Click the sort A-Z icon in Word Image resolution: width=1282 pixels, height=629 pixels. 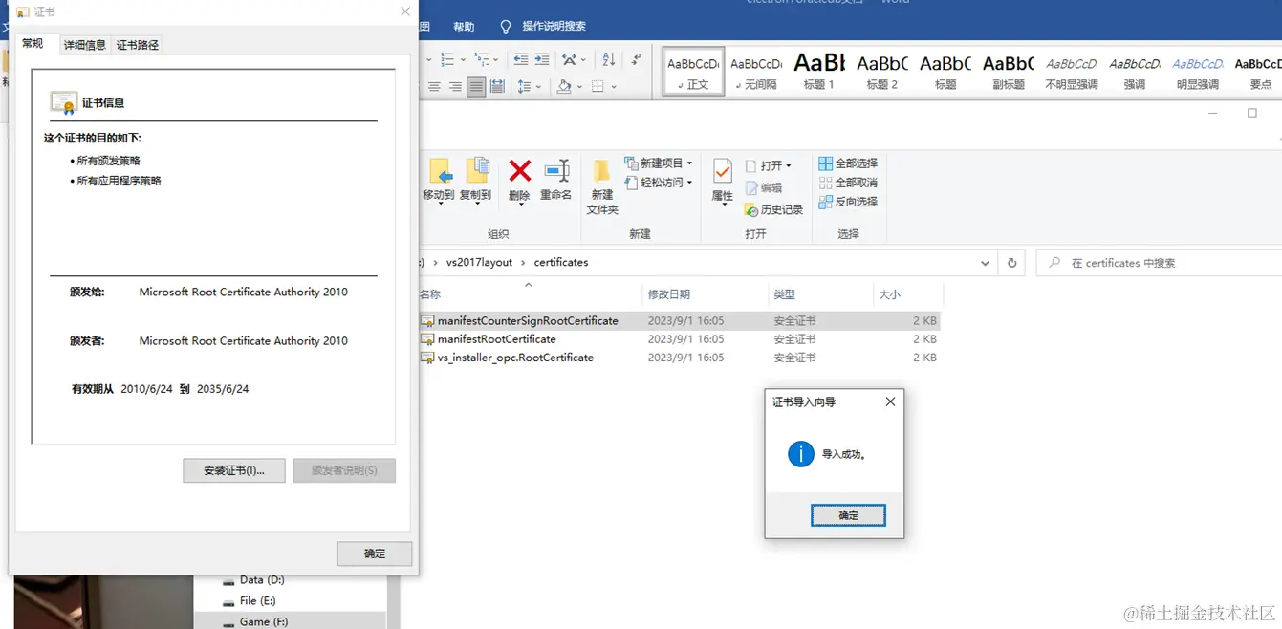[x=609, y=59]
